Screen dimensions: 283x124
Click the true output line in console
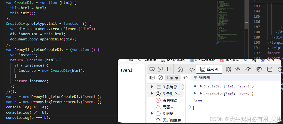coord(198,100)
